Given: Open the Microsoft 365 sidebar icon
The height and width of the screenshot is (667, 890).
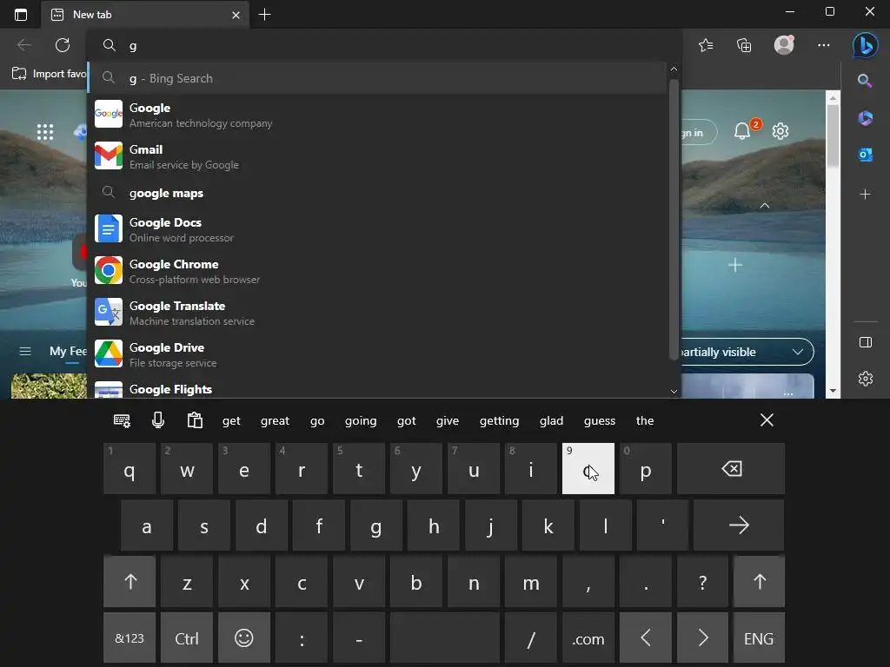Looking at the screenshot, I should pos(865,118).
